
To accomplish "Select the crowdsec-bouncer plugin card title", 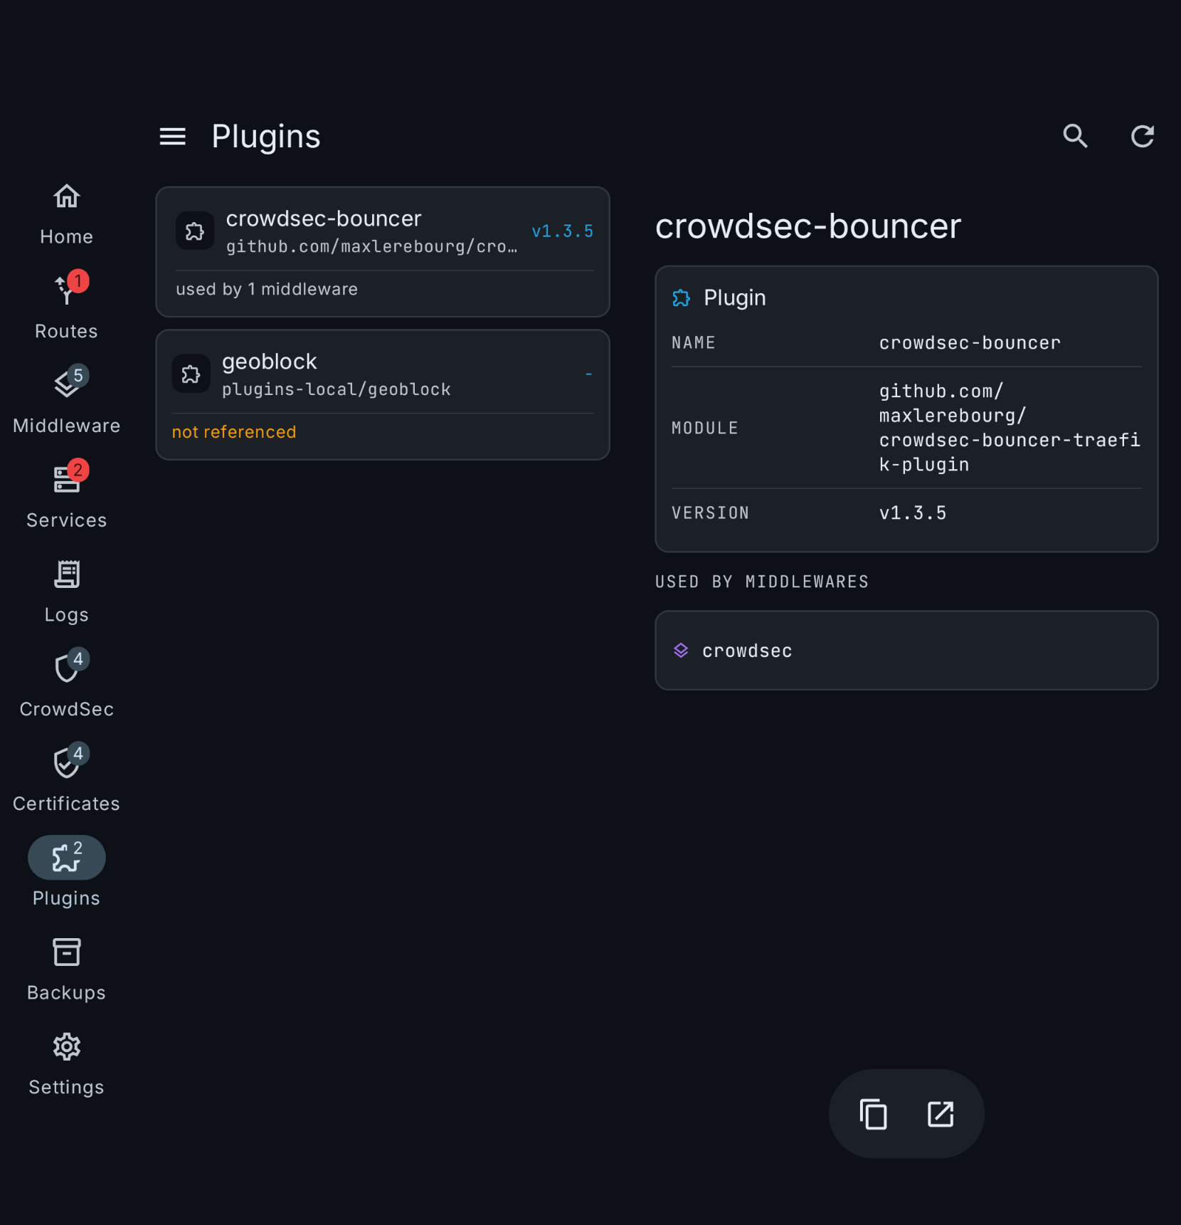I will [x=324, y=219].
